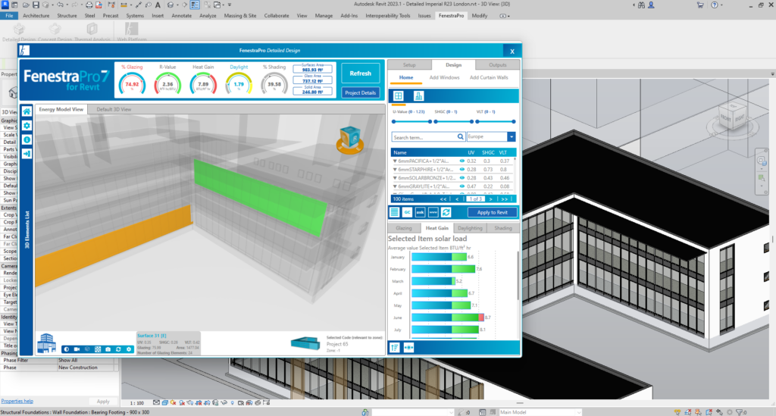Click the sync arrows icon in viewer toolbar
The width and height of the screenshot is (776, 416).
pos(118,349)
